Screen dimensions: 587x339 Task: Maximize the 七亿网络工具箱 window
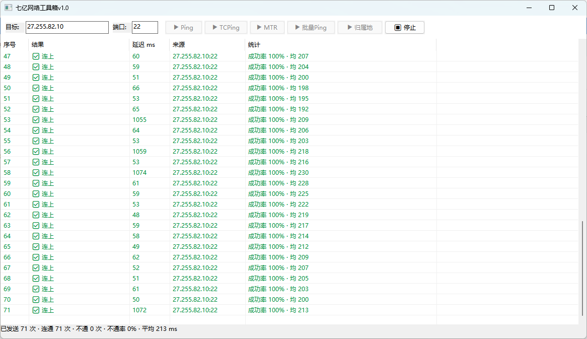pos(552,8)
